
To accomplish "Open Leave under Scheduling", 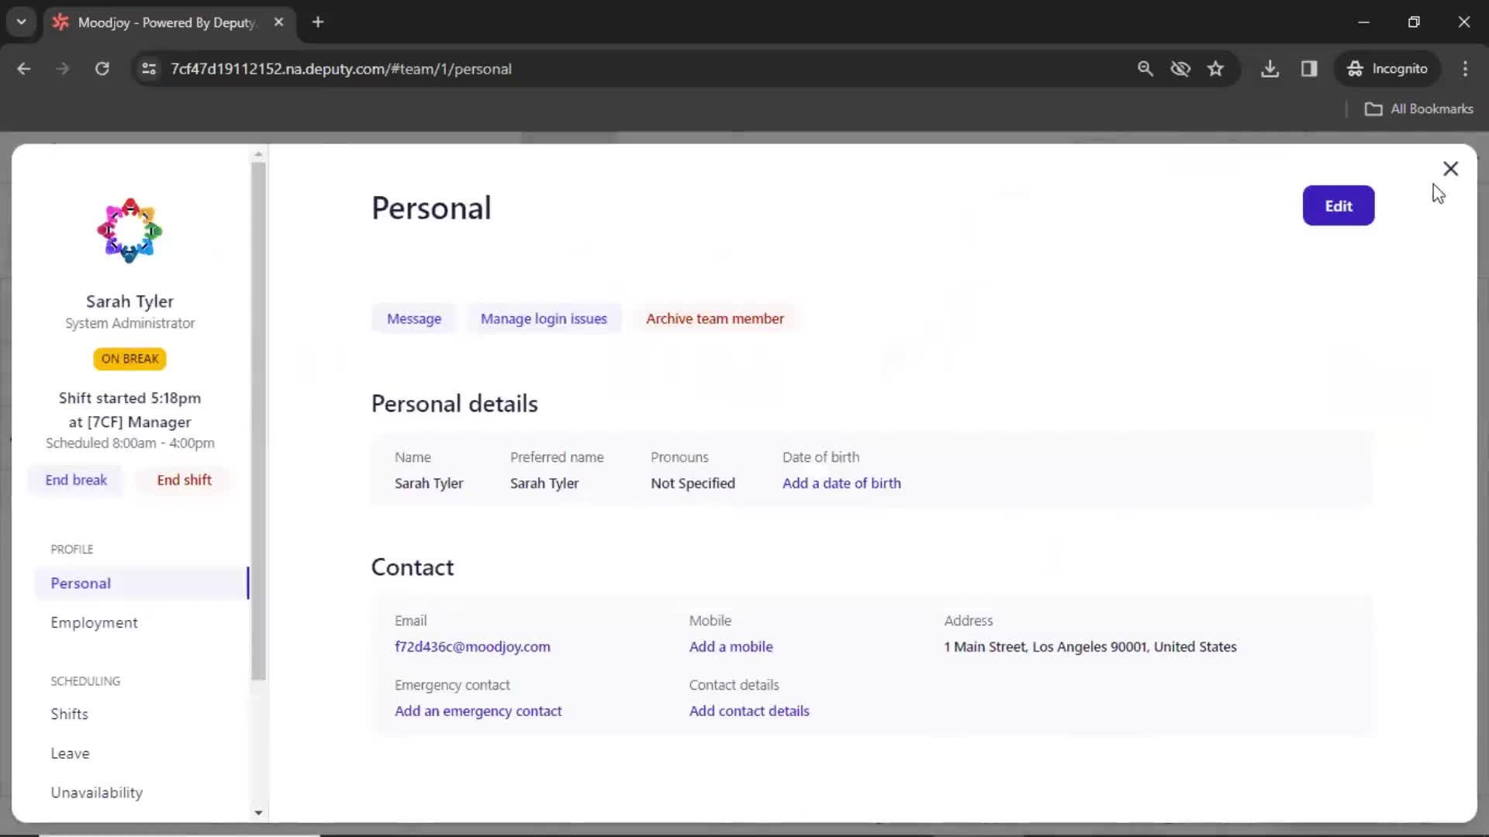I will click(70, 753).
